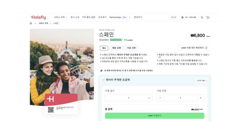The image size is (238, 134).
Task: Click the ₩6,800 total amount value
Action: tap(197, 109)
